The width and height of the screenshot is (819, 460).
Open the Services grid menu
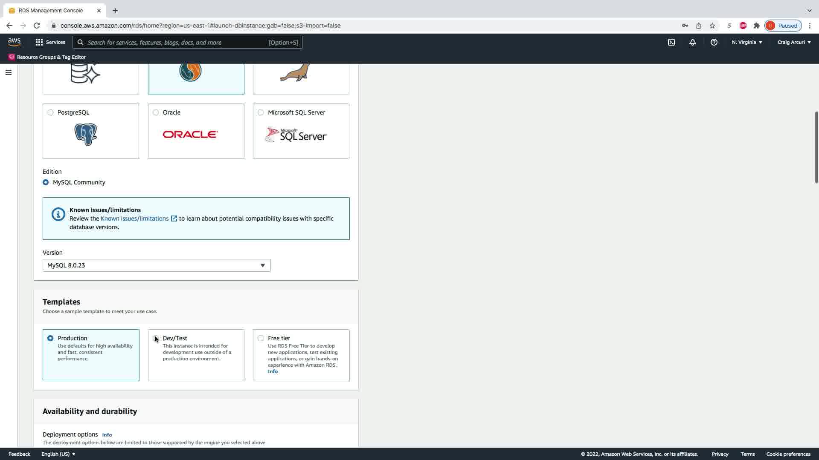[x=50, y=42]
